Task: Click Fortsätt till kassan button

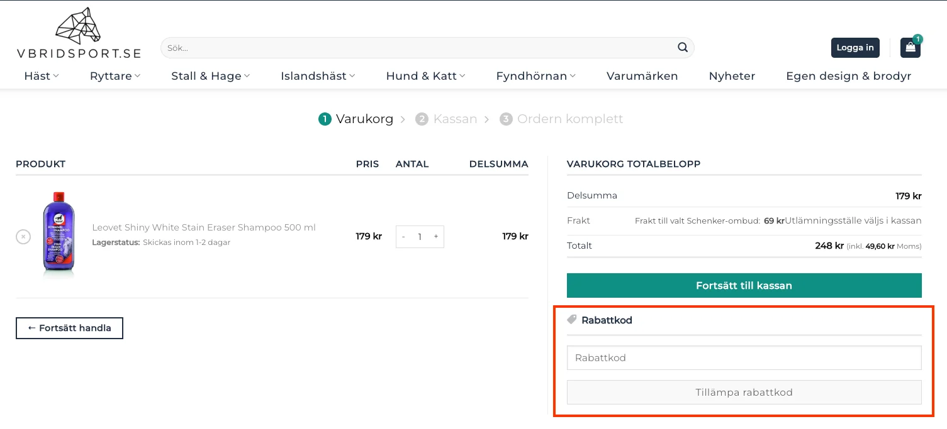Action: tap(744, 285)
